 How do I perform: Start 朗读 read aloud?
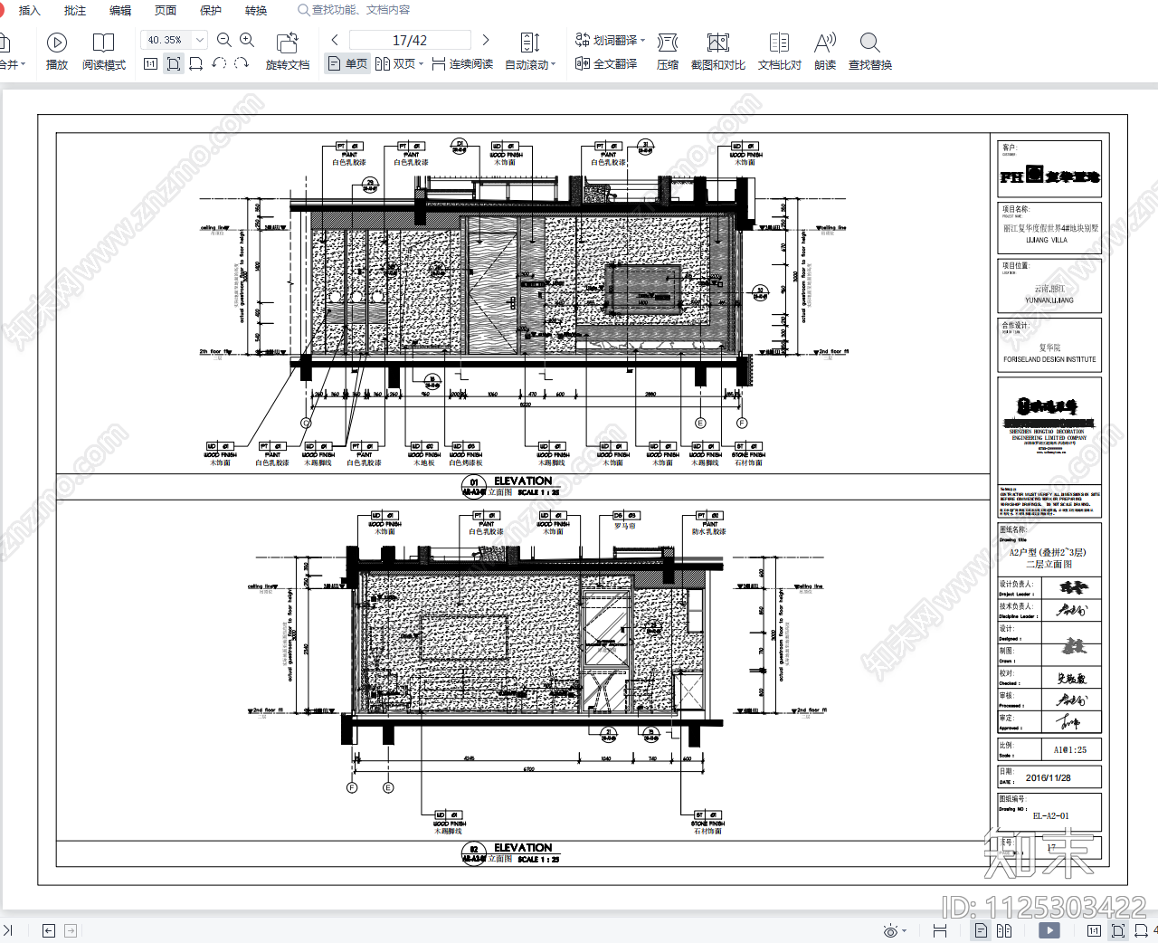[x=825, y=52]
